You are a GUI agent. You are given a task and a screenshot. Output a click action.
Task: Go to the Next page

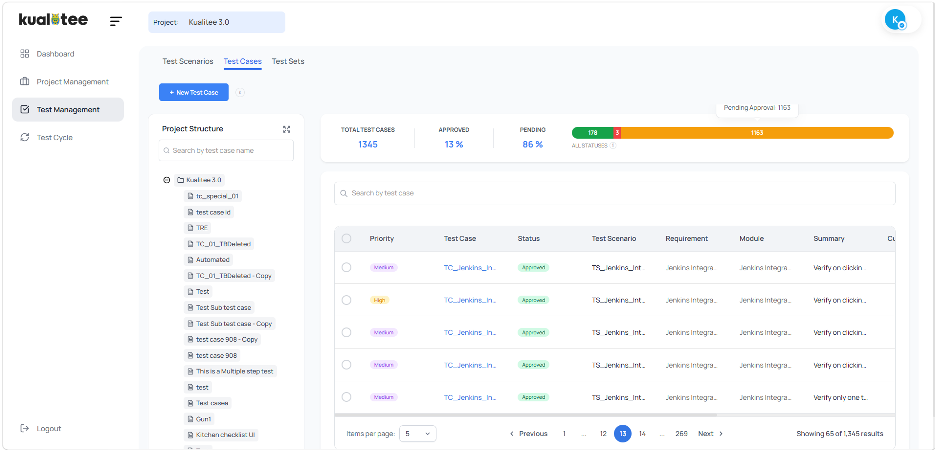click(710, 434)
